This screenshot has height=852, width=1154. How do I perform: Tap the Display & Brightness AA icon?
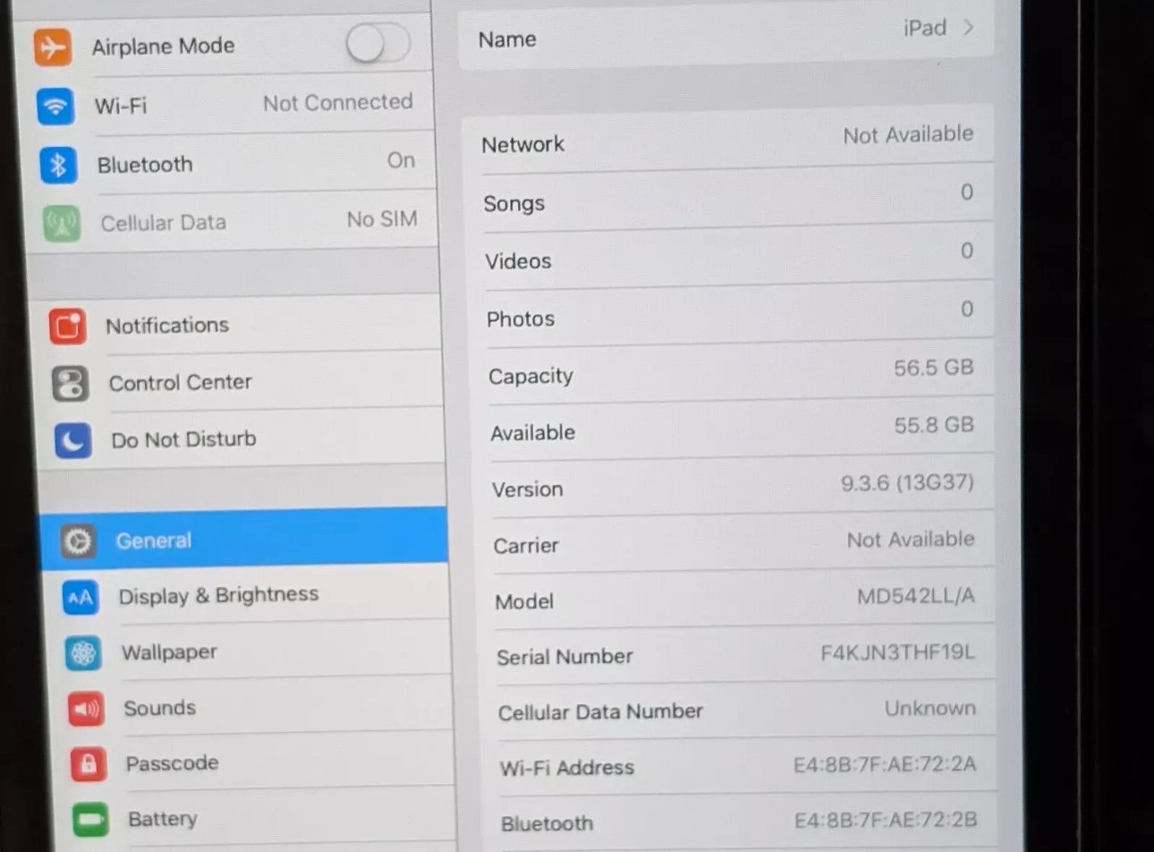81,597
